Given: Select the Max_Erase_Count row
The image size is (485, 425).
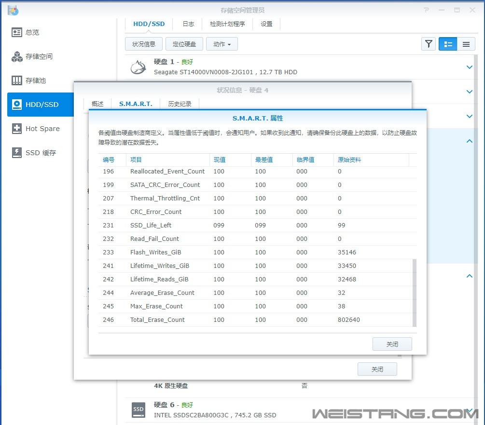Looking at the screenshot, I should coord(255,306).
